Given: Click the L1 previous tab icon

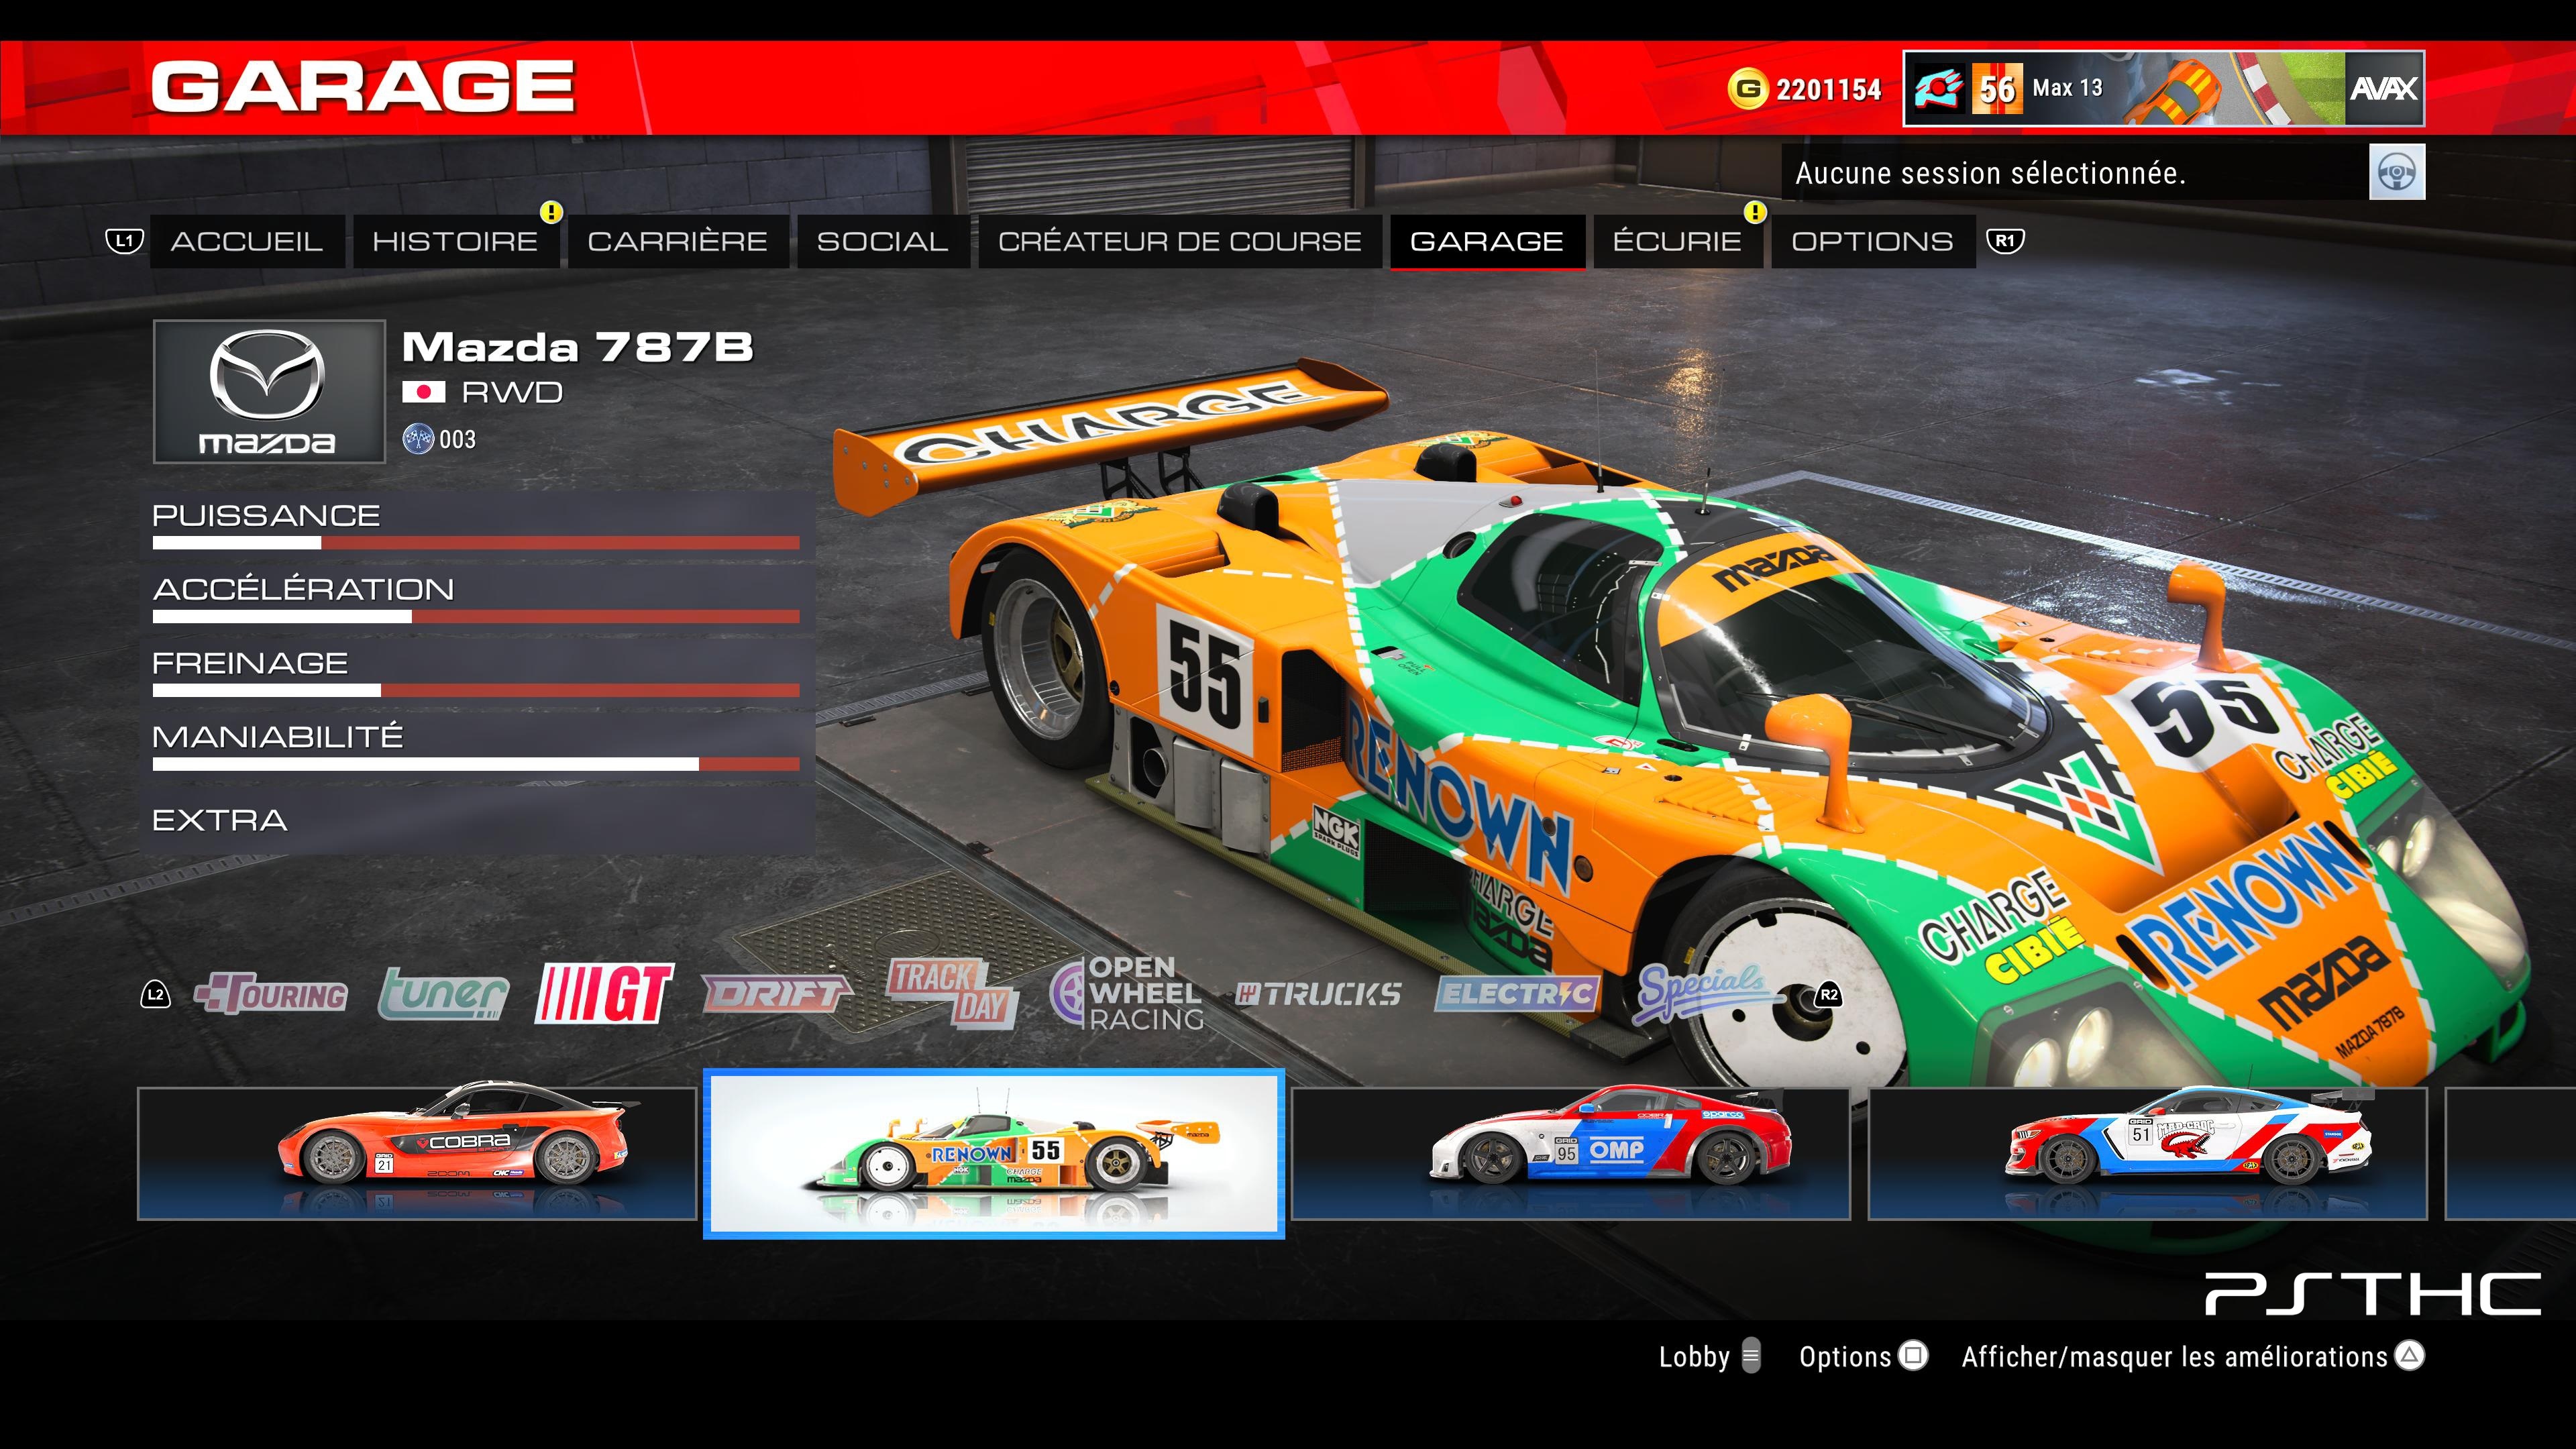Looking at the screenshot, I should [124, 241].
